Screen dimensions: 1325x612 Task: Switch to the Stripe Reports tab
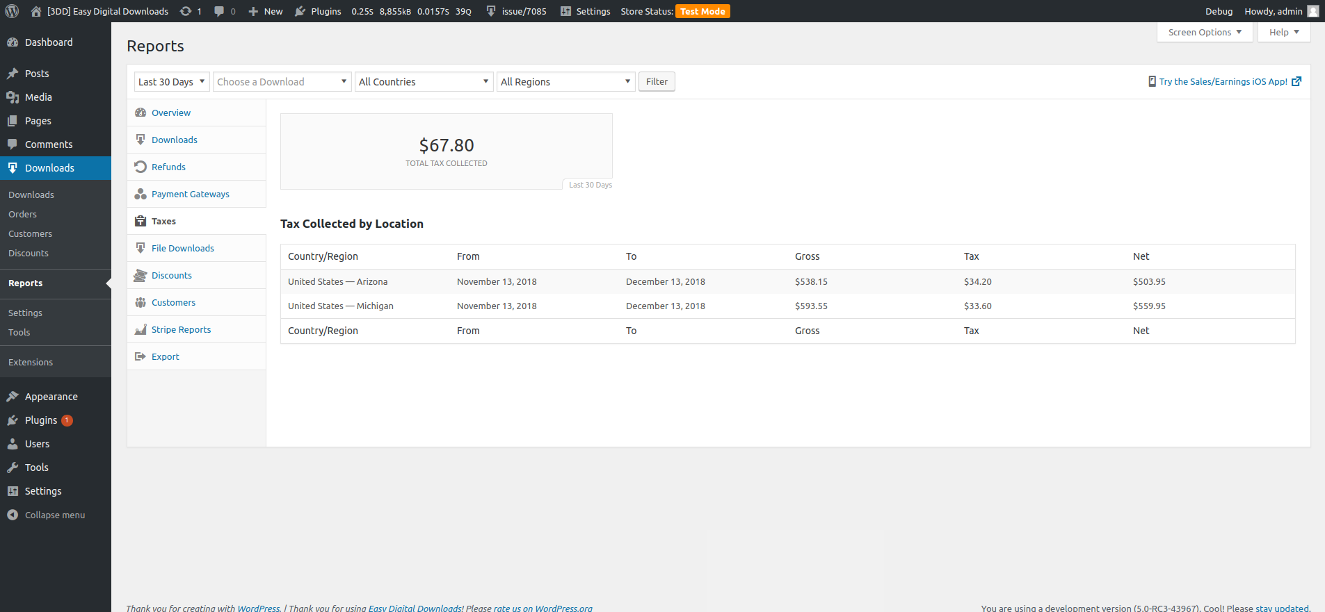point(181,329)
